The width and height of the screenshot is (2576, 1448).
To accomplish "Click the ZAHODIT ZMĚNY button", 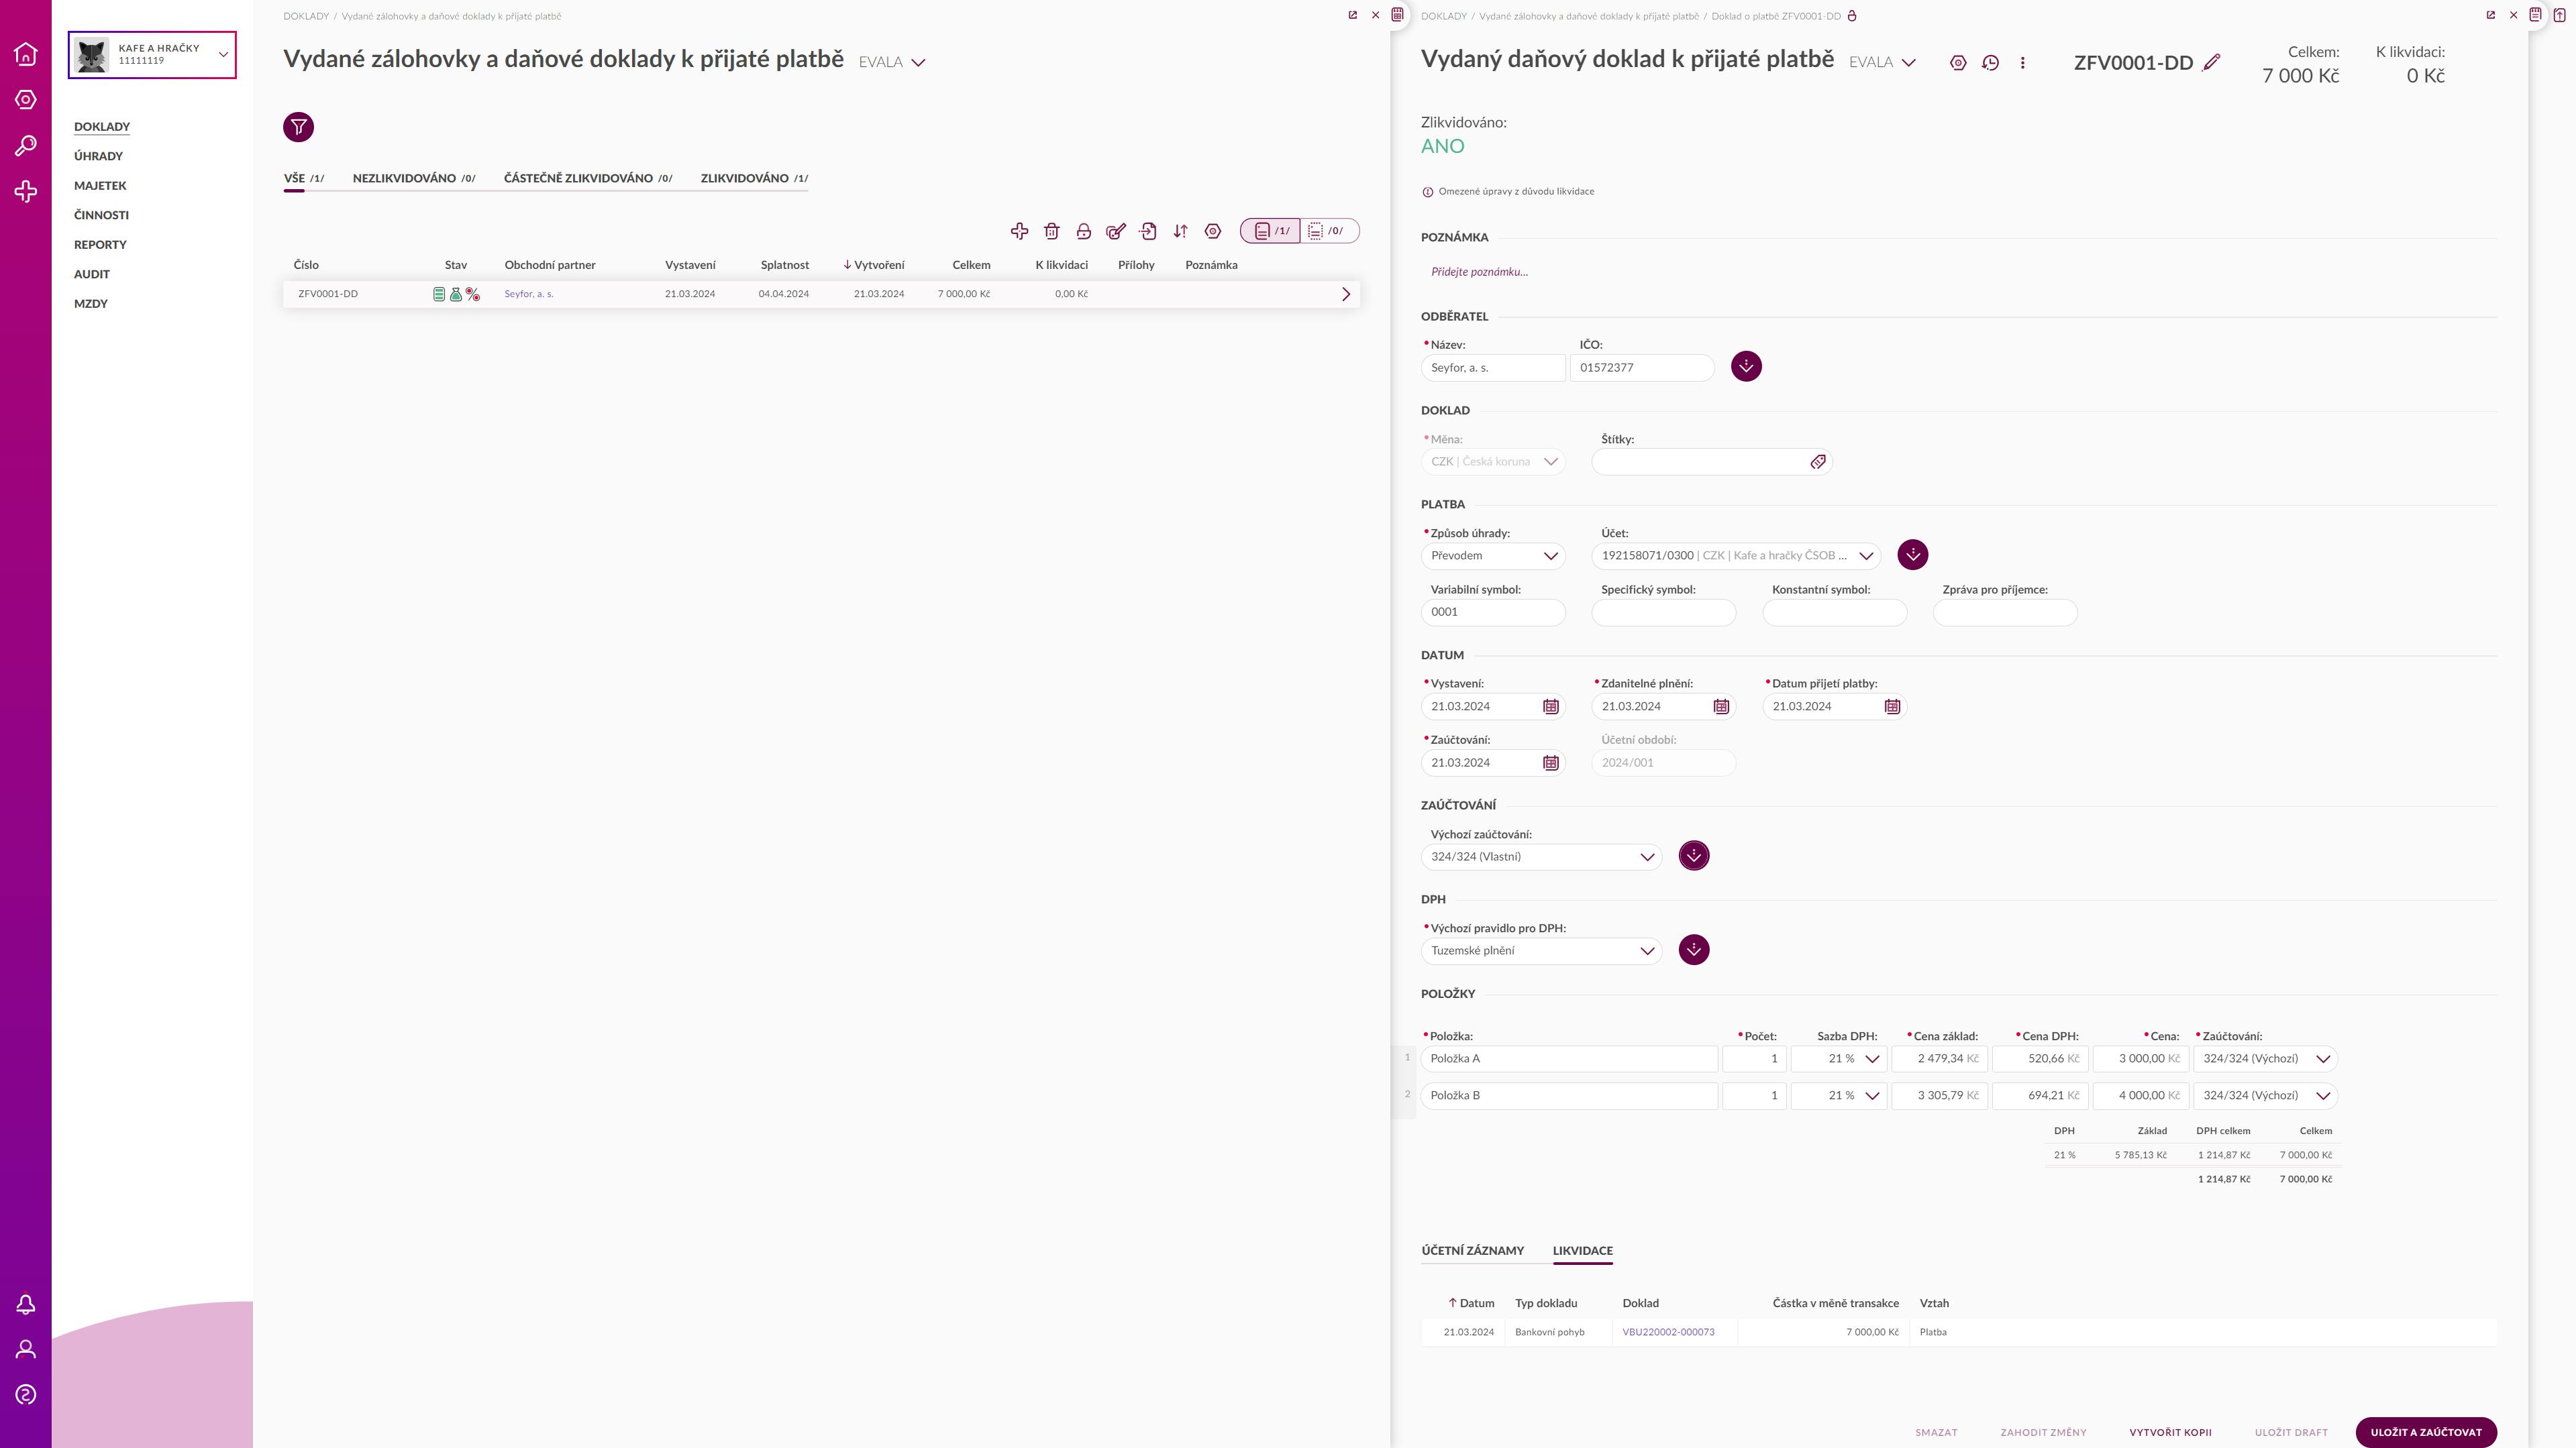I will [x=2043, y=1432].
